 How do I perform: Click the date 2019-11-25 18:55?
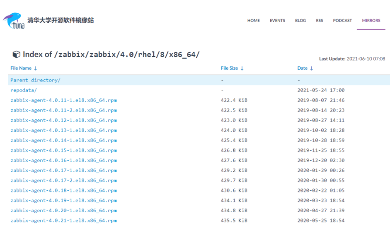(x=321, y=150)
